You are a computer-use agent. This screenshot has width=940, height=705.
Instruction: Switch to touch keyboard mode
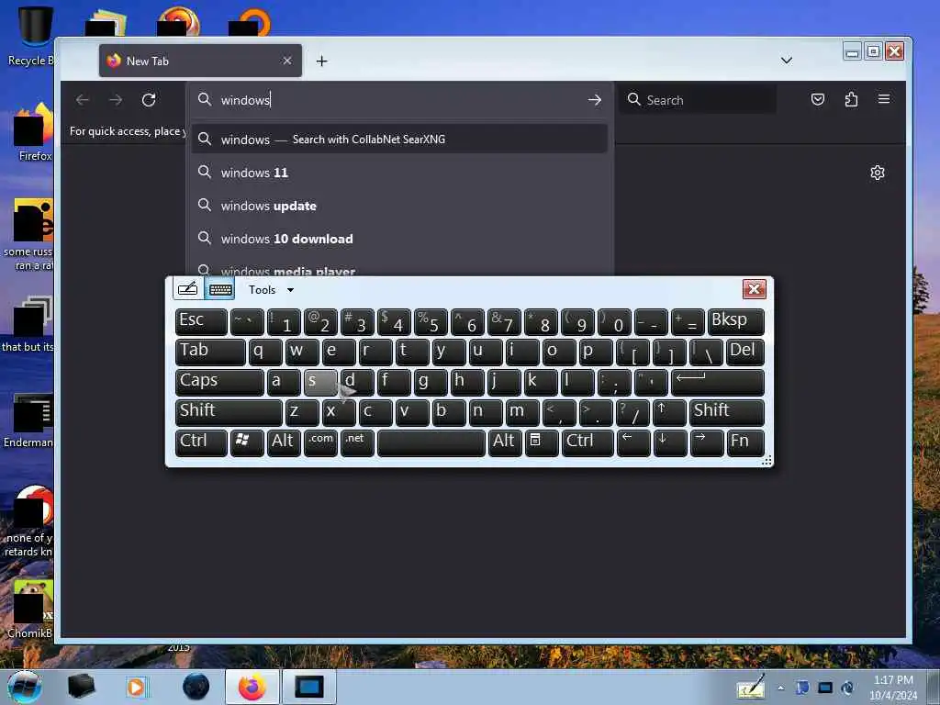point(220,289)
